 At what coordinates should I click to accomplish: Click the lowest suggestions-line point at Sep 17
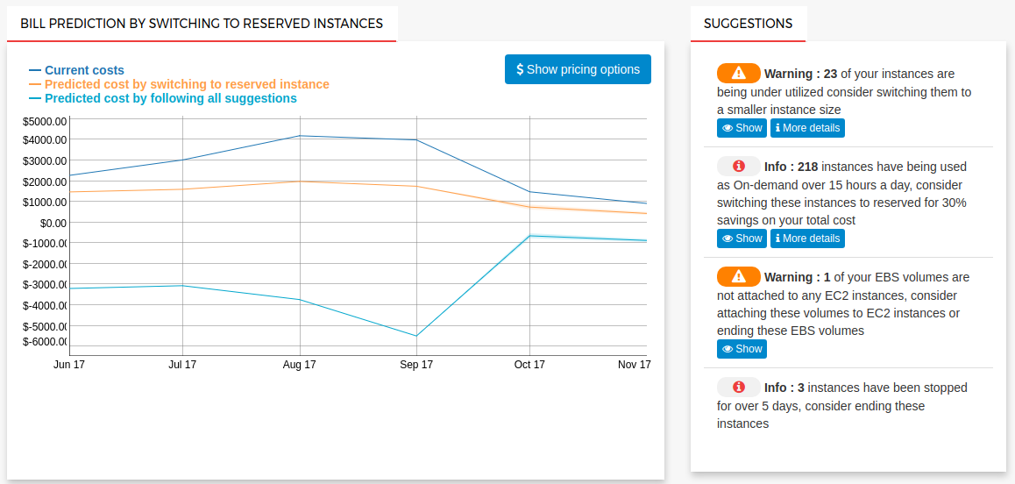[416, 336]
